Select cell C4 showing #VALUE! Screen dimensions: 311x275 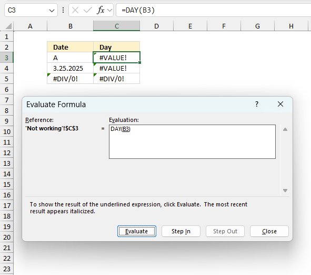(x=117, y=68)
